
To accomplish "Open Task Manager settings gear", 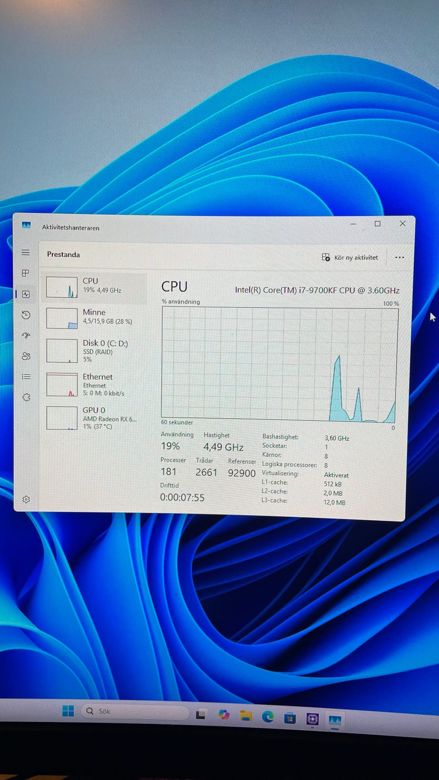I will [26, 499].
